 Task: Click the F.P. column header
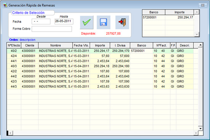[x=173, y=45]
